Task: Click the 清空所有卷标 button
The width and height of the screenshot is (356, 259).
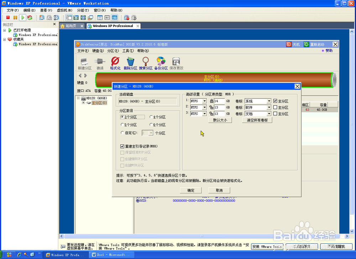Action: (x=257, y=120)
